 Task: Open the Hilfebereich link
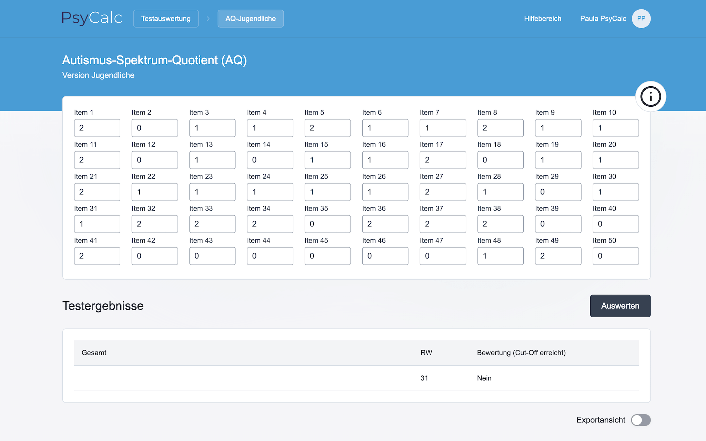pyautogui.click(x=543, y=19)
